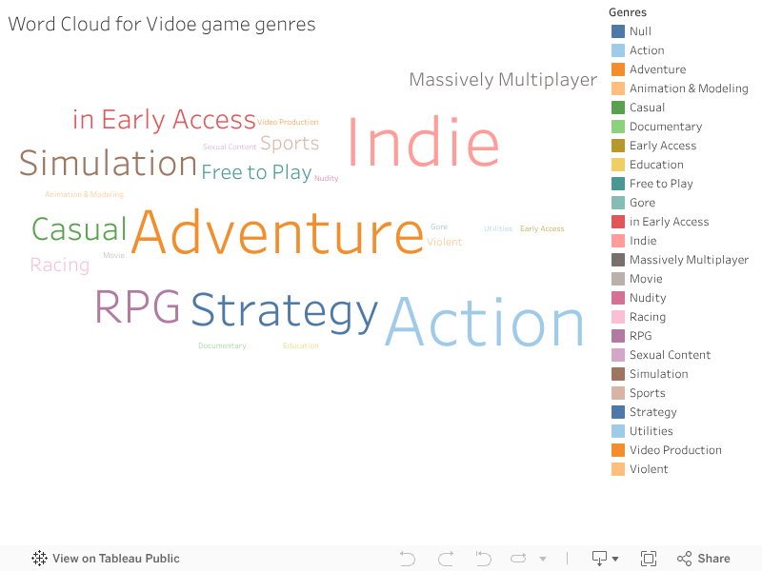The image size is (762, 571).
Task: Click 'in Early Access' word in cloud
Action: pos(164,120)
